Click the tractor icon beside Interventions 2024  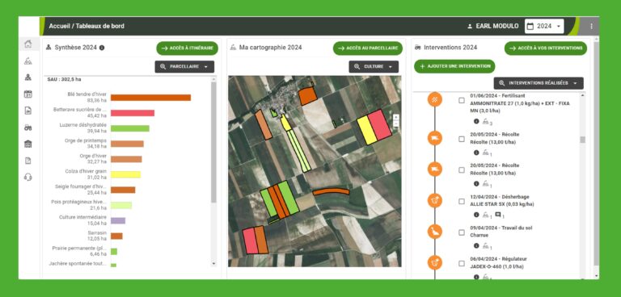click(417, 48)
